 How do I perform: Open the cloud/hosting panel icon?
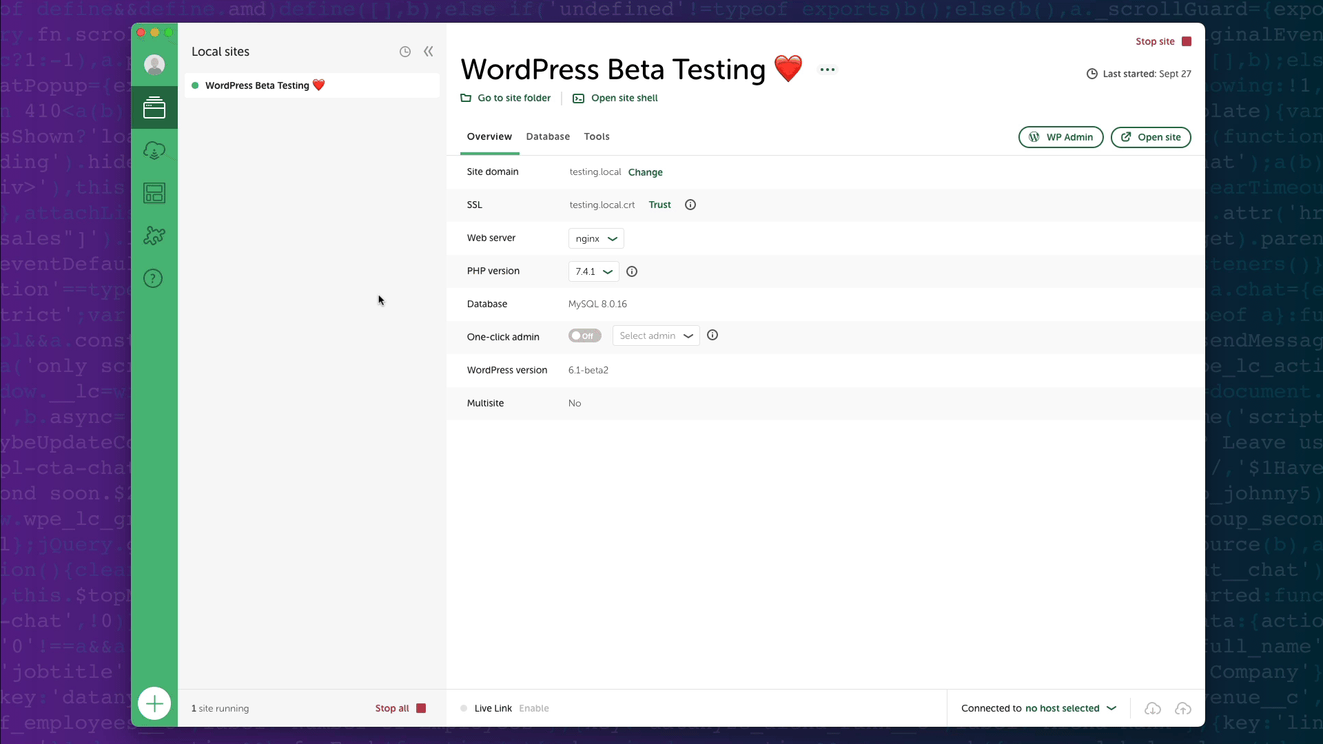click(x=154, y=150)
